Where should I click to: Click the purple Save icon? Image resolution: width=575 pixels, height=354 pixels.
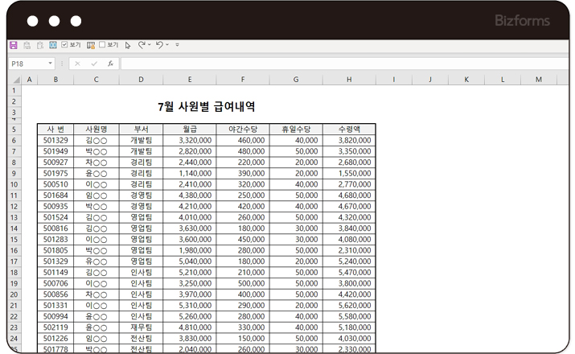pyautogui.click(x=13, y=45)
